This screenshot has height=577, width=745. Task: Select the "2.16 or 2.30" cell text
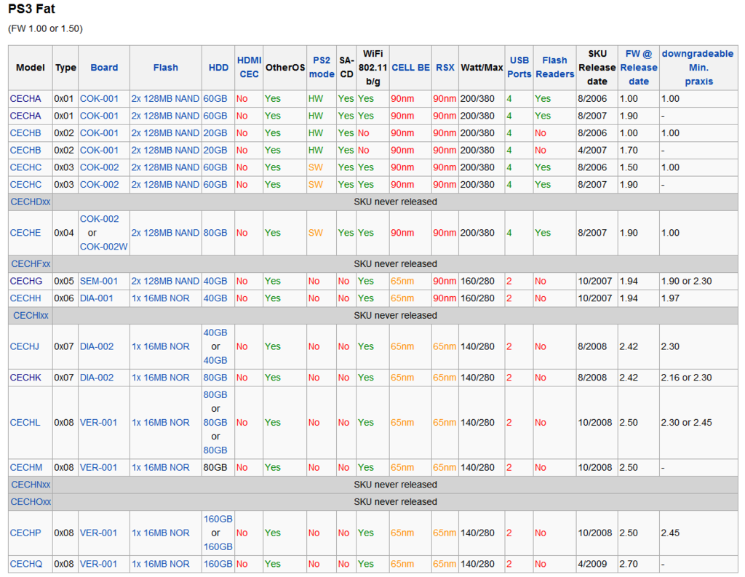687,378
